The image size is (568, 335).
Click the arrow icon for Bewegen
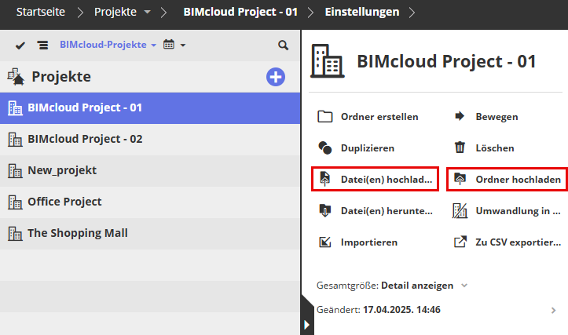460,116
